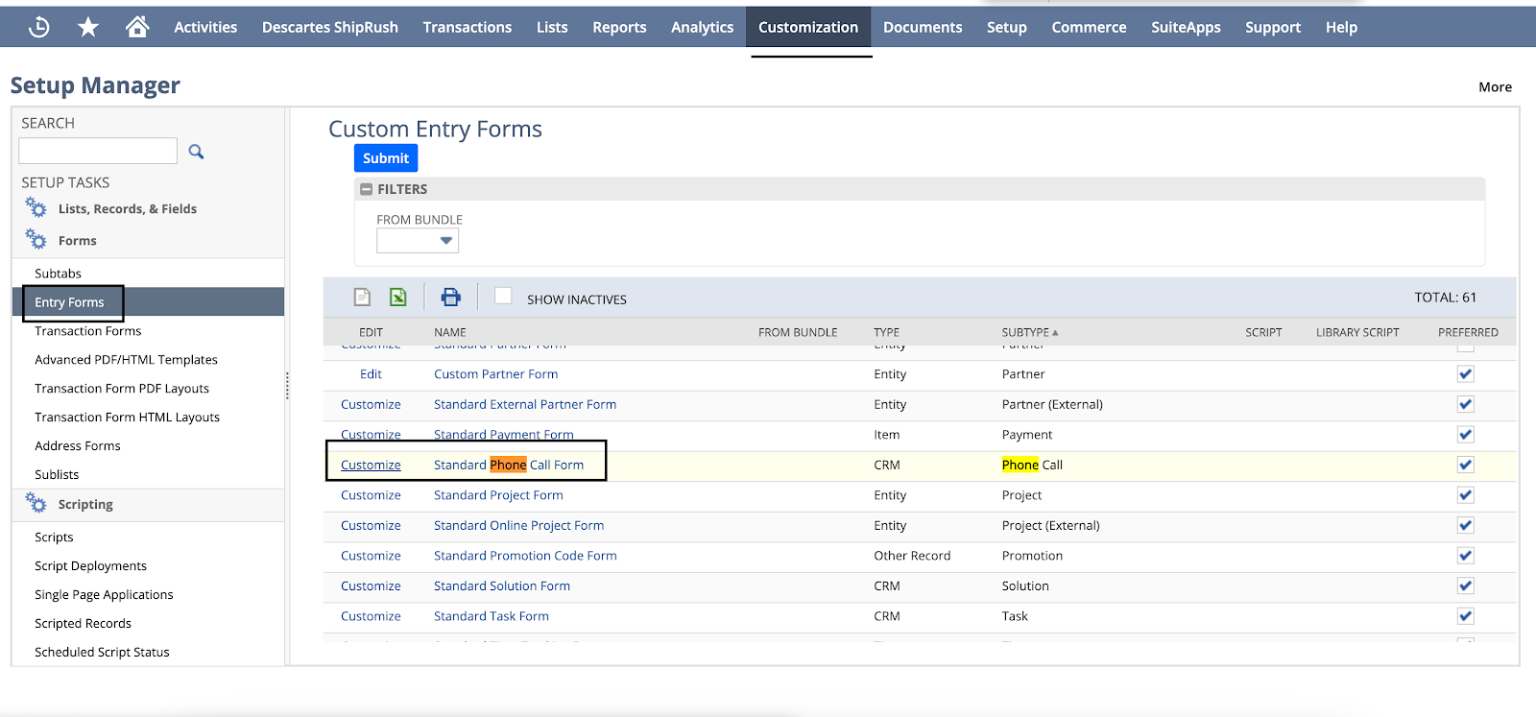Export list to Excel icon
1536x717 pixels.
(x=397, y=298)
